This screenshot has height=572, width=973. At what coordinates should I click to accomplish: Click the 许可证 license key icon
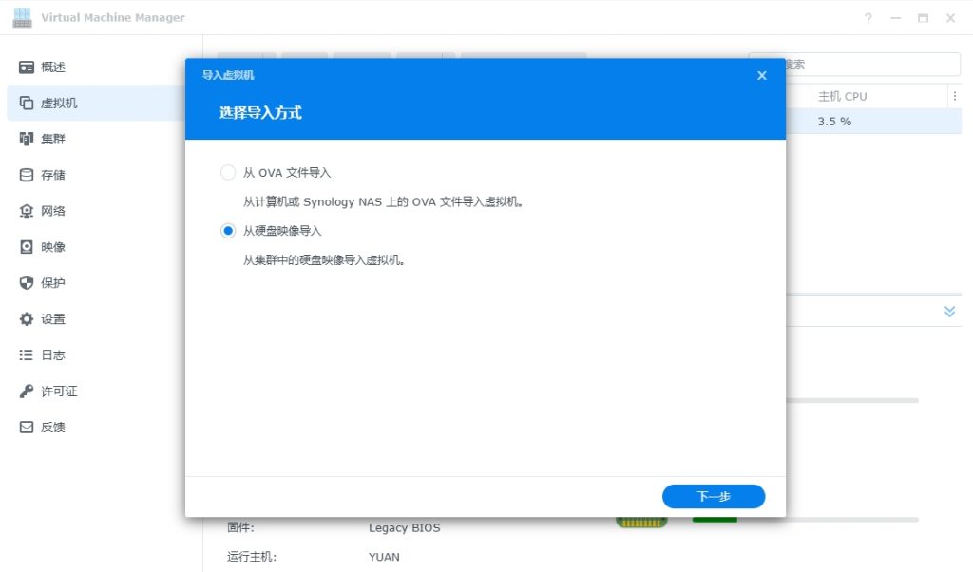click(x=27, y=391)
